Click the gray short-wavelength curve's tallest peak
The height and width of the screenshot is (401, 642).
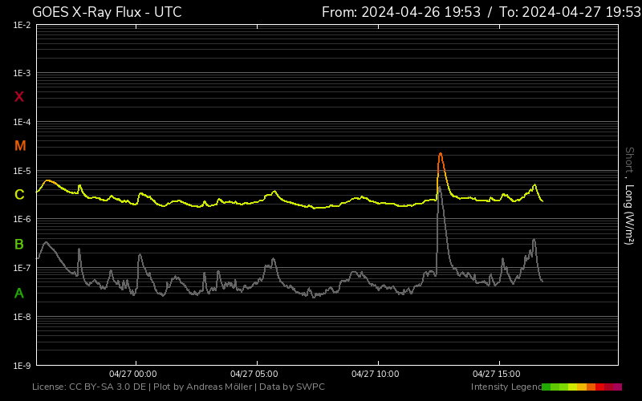[x=439, y=189]
